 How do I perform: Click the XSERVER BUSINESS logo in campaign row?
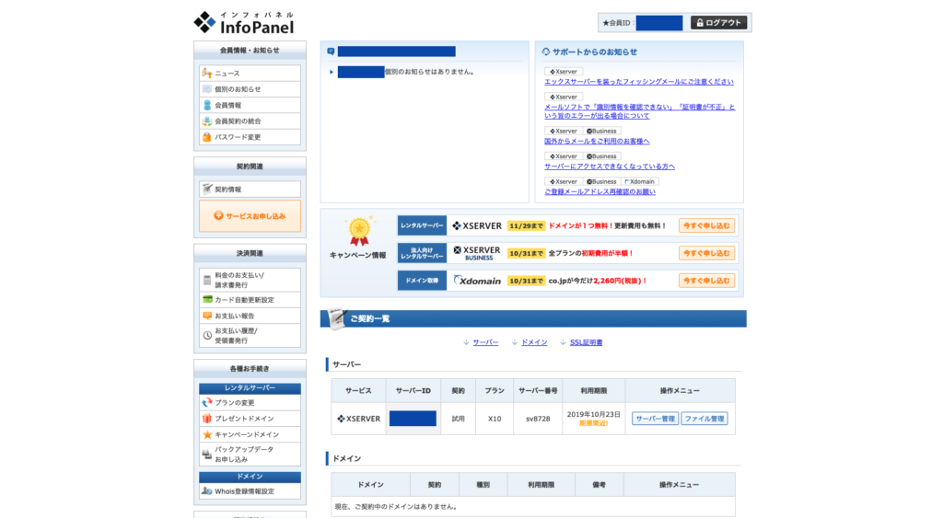tap(477, 253)
